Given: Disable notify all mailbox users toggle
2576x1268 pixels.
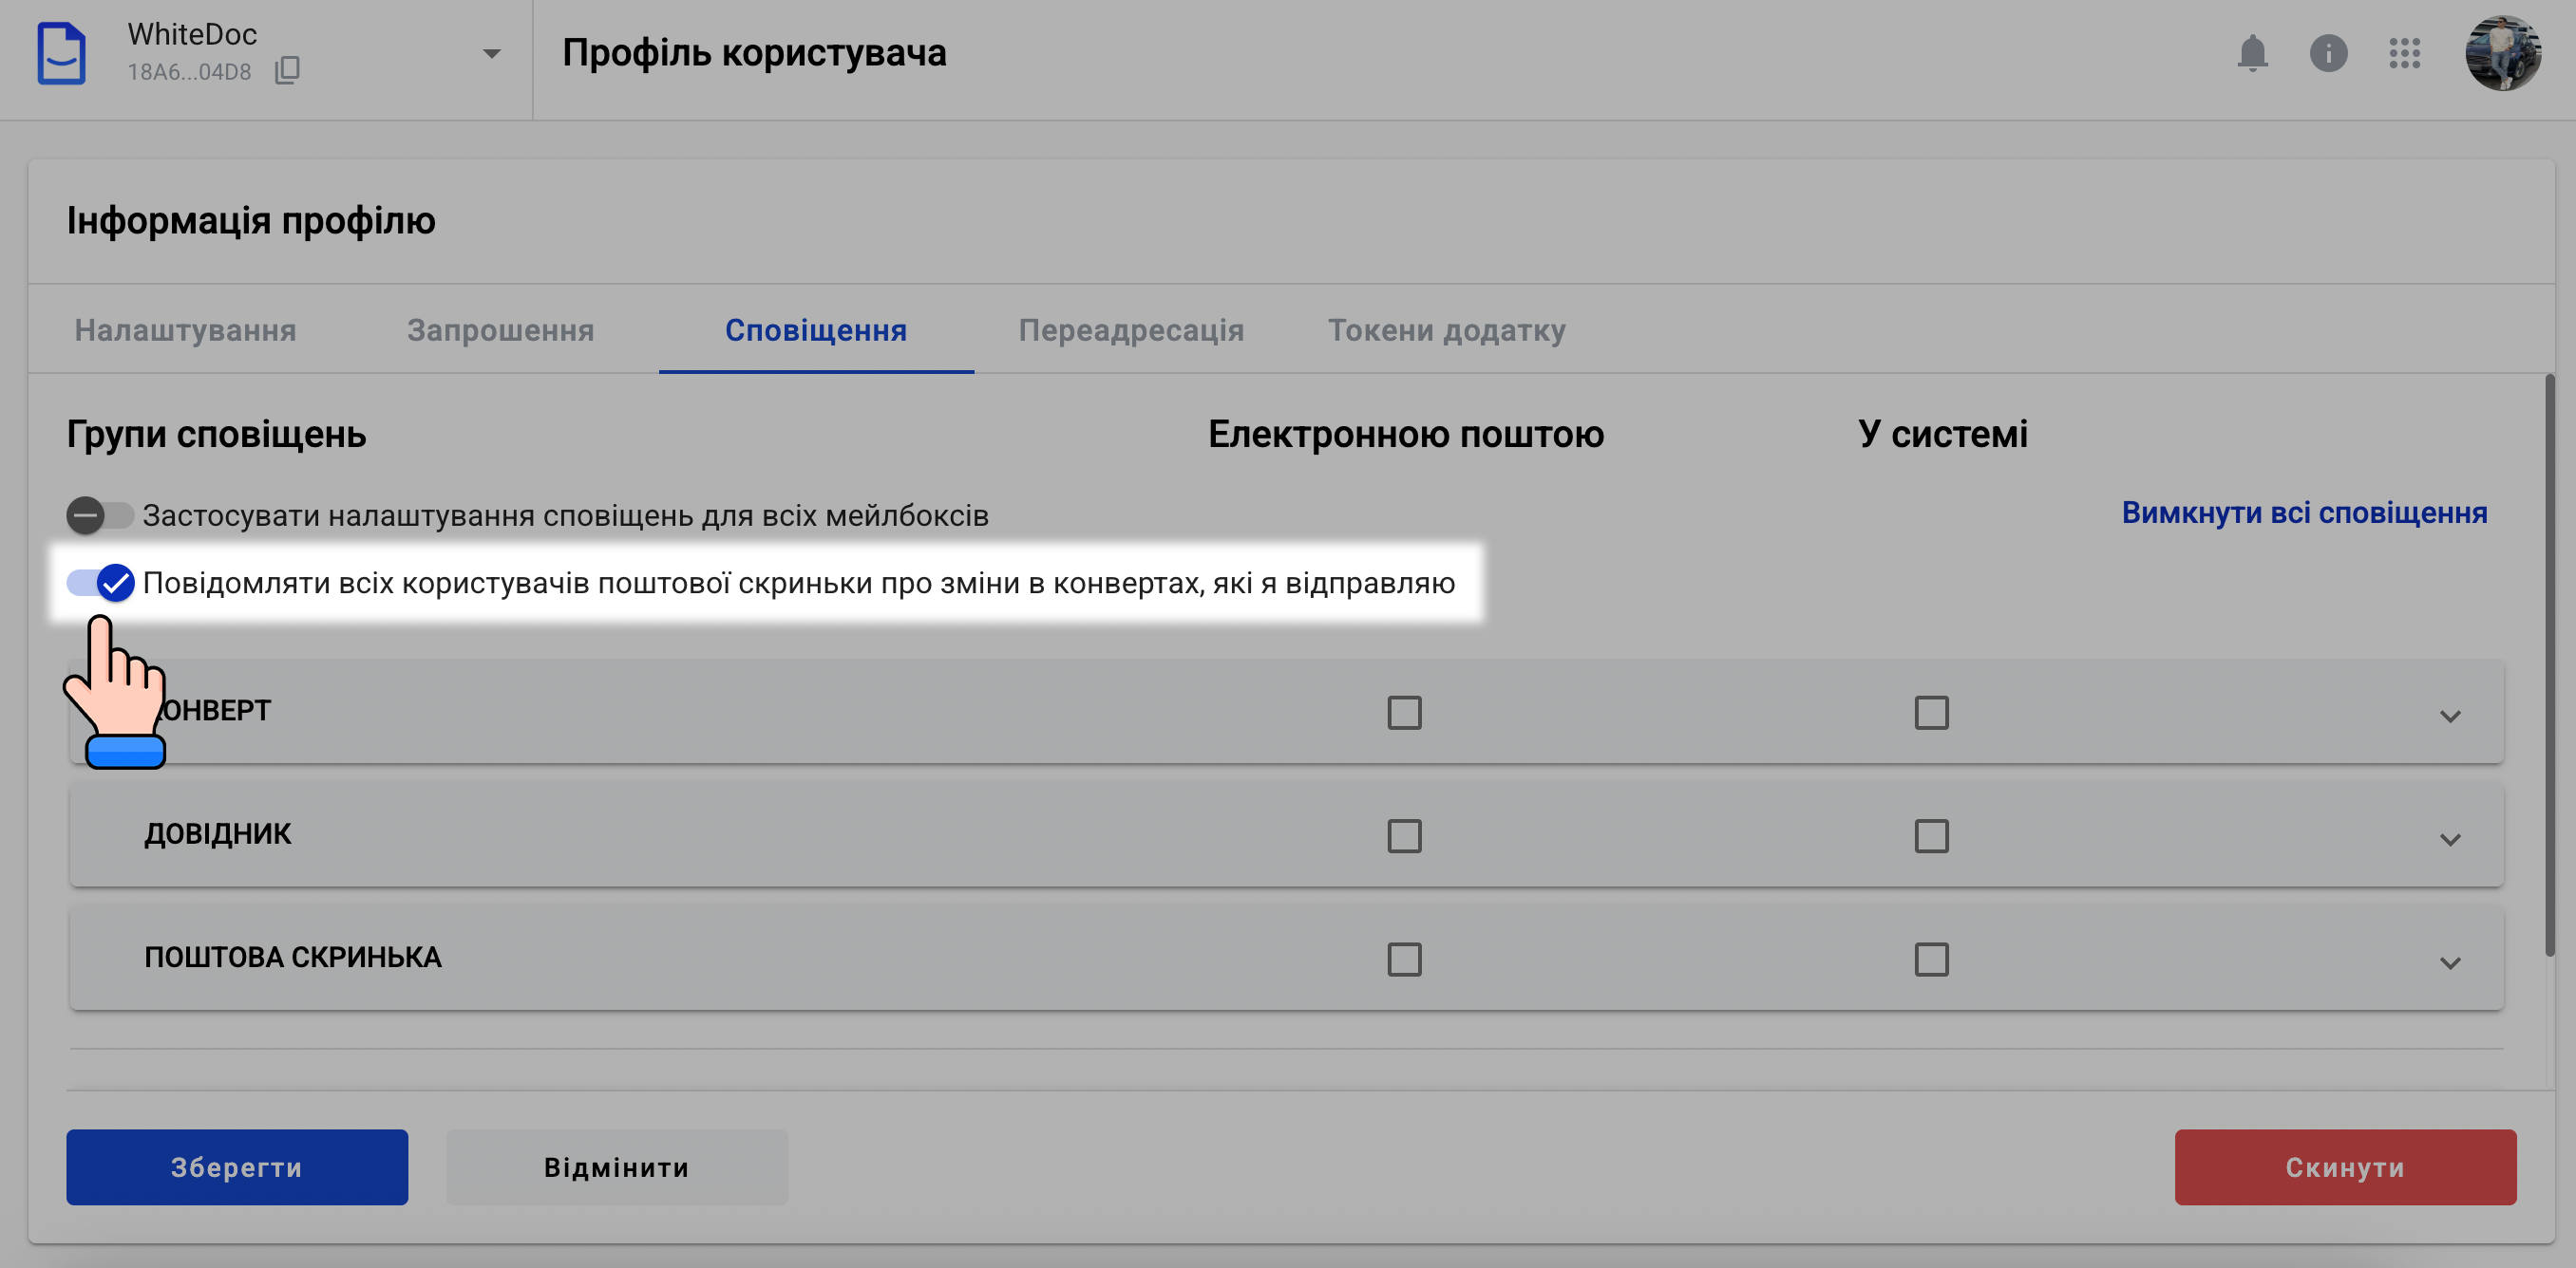Looking at the screenshot, I should [101, 583].
